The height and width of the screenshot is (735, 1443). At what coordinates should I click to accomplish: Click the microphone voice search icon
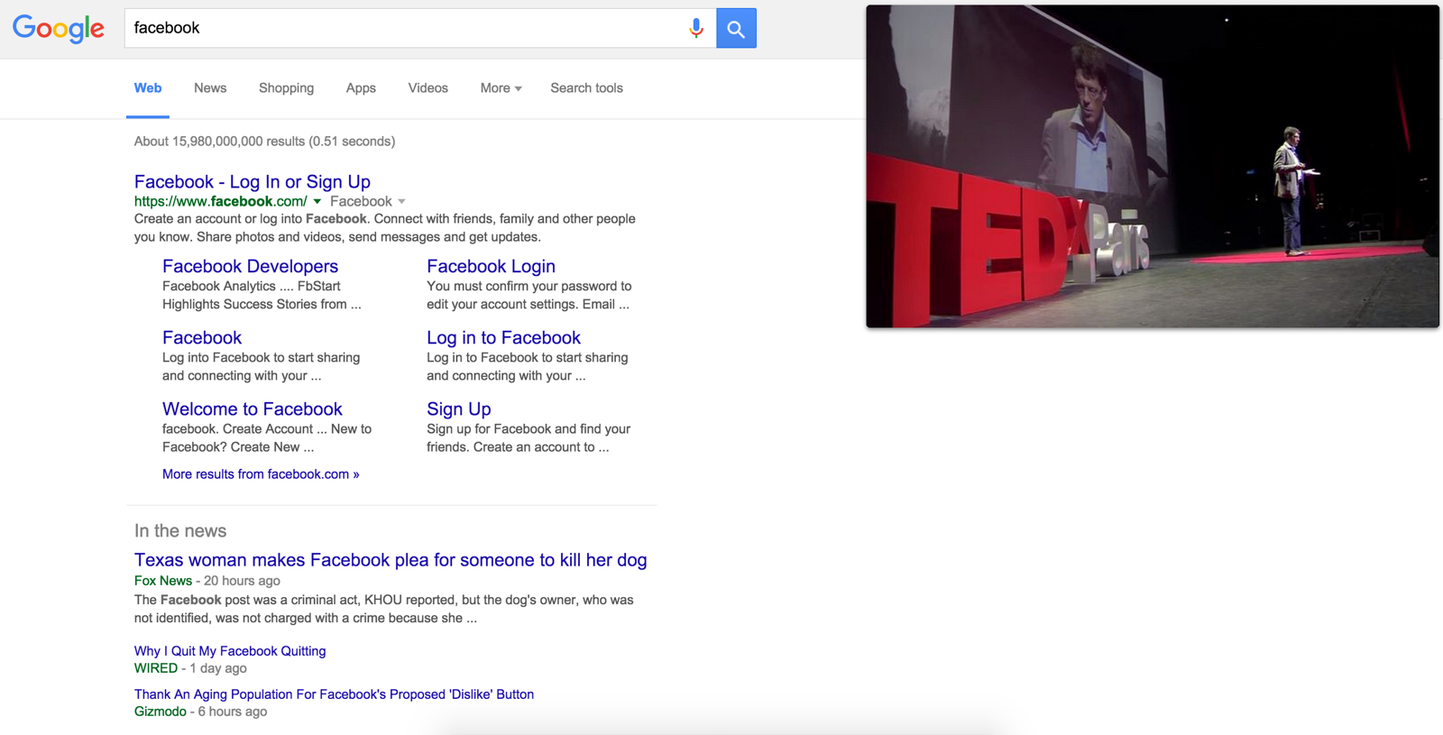[x=695, y=28]
